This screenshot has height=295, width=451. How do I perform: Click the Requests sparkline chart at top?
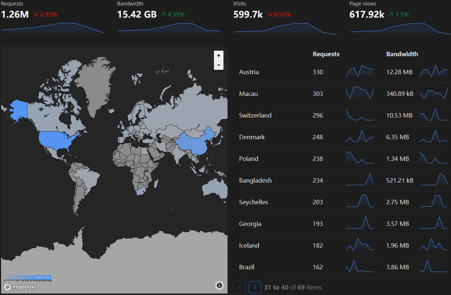click(53, 28)
